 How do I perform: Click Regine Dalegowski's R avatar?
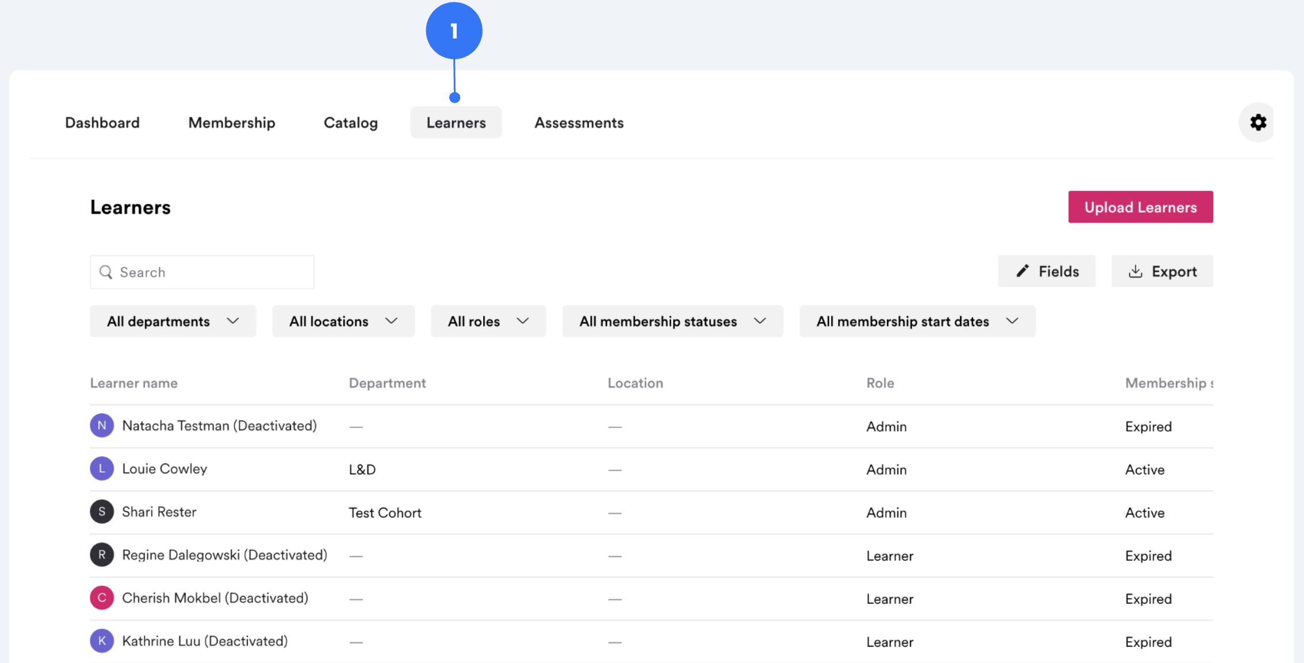102,555
